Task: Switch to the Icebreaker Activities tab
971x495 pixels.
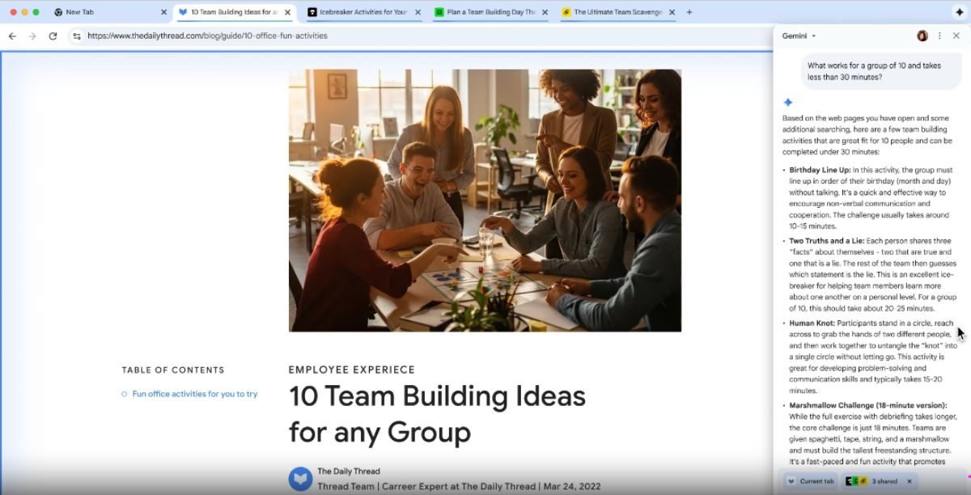Action: click(x=363, y=12)
